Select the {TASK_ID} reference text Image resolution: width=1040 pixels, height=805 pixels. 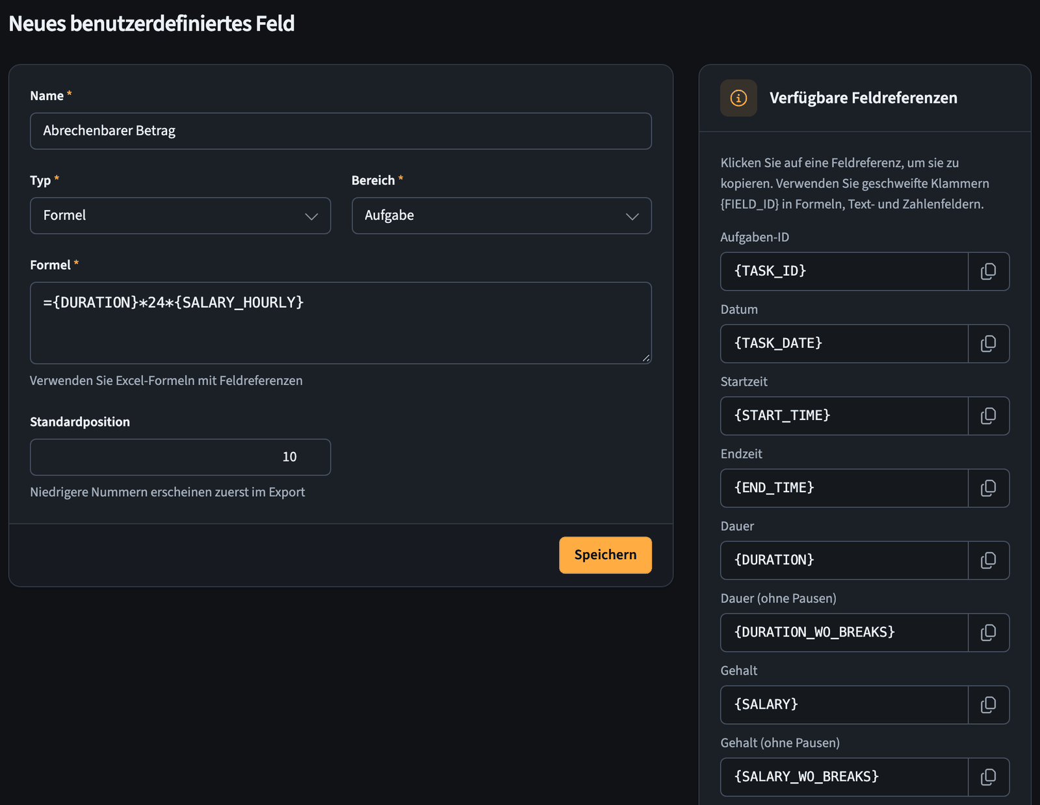pyautogui.click(x=770, y=271)
